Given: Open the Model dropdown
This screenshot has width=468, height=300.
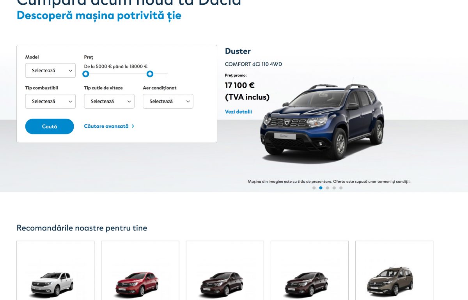Looking at the screenshot, I should [x=50, y=70].
